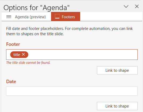Click the Fill date and footer placeholders description
Screen dimensions: 143x112
click(69, 31)
